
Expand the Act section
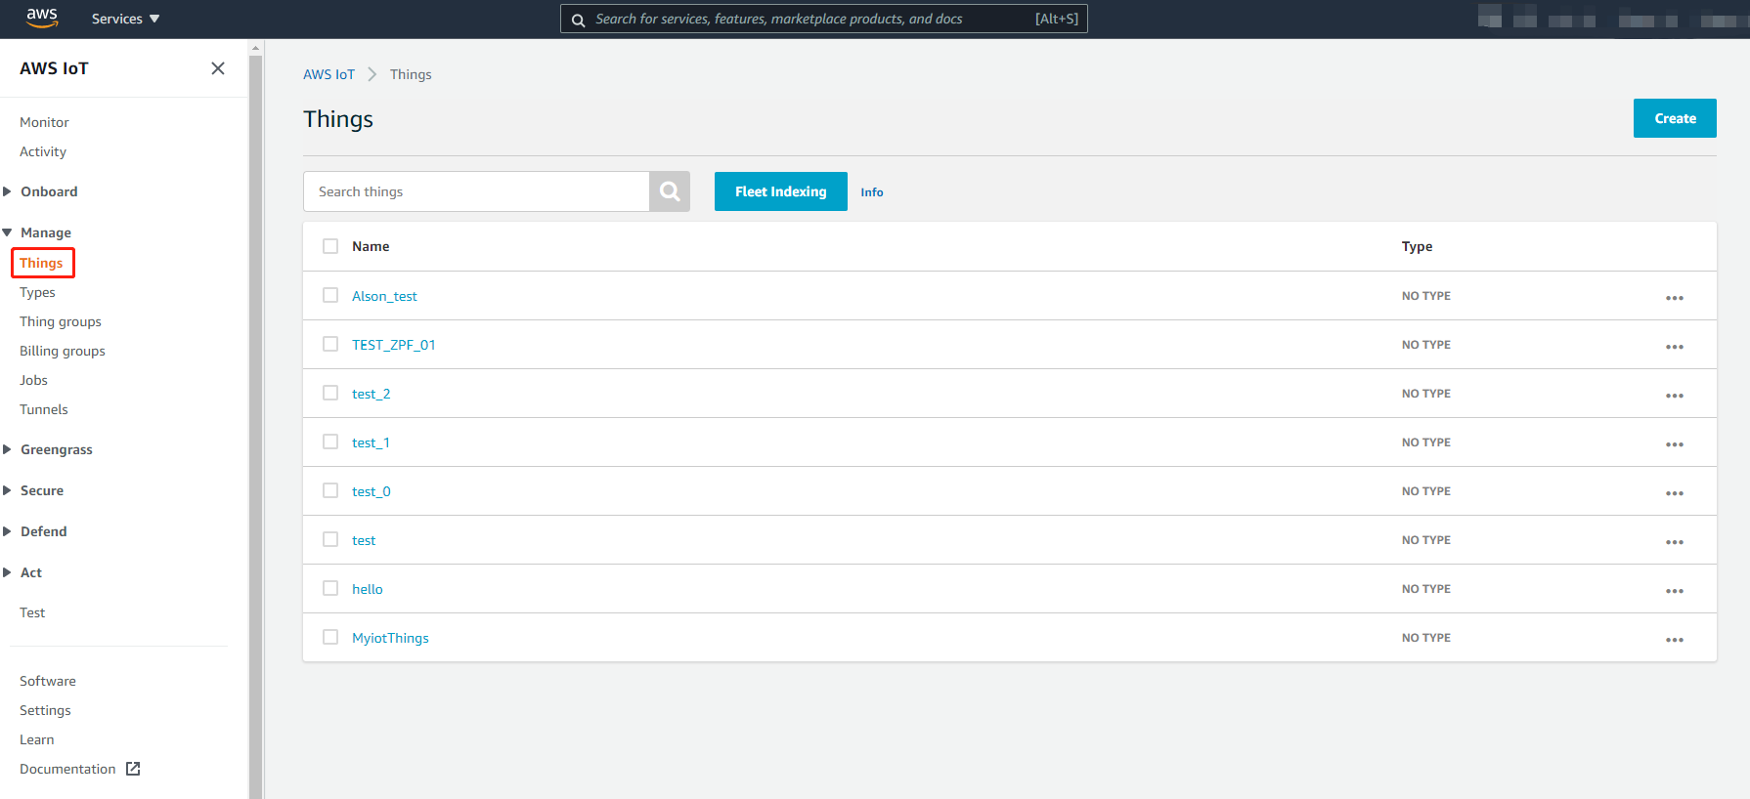point(22,572)
